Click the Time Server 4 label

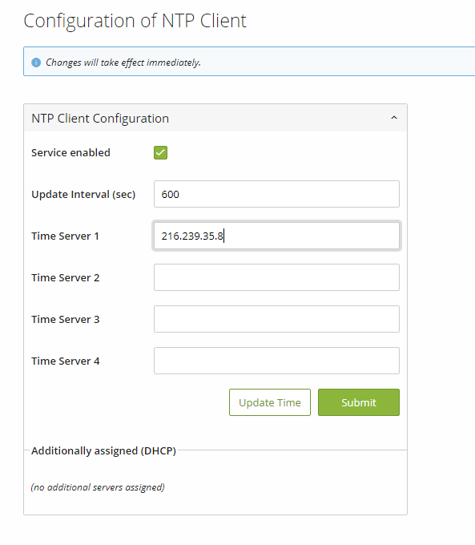pos(66,361)
